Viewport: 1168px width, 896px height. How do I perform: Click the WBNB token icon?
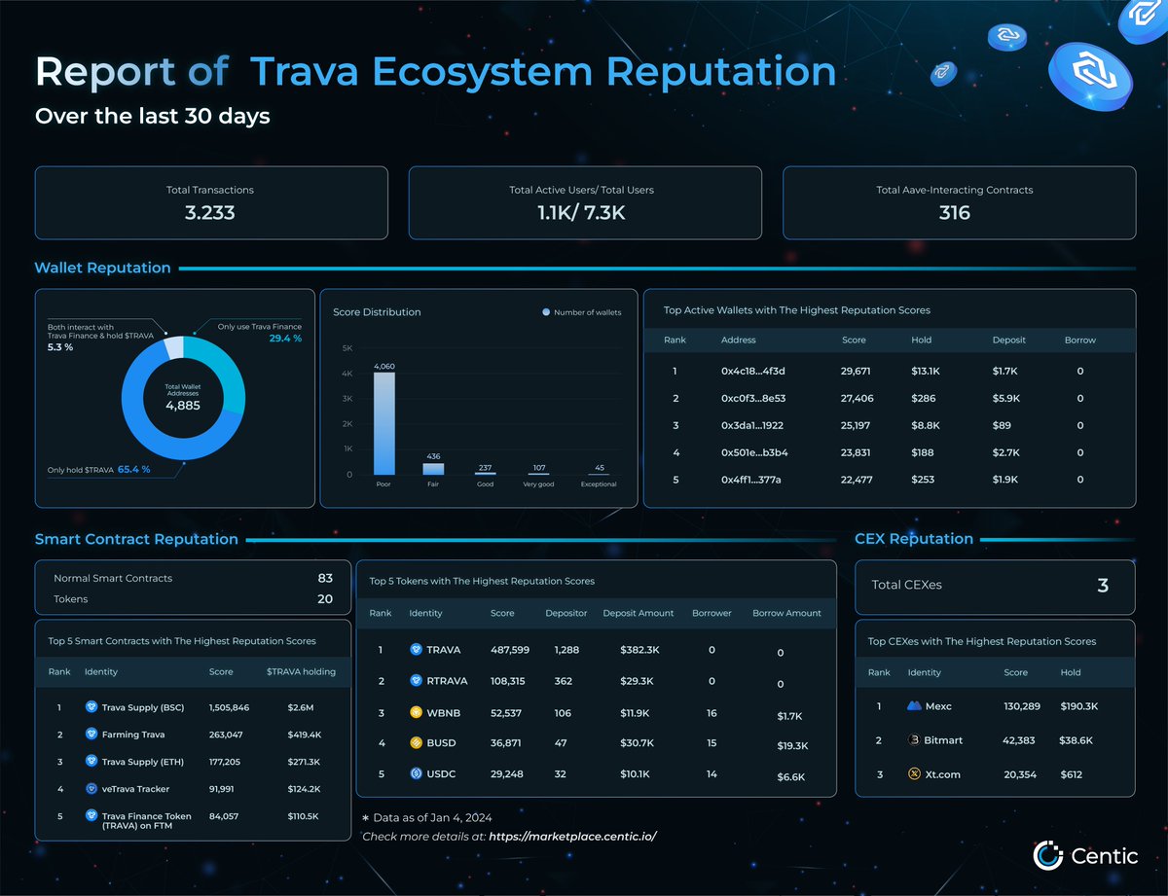[417, 713]
